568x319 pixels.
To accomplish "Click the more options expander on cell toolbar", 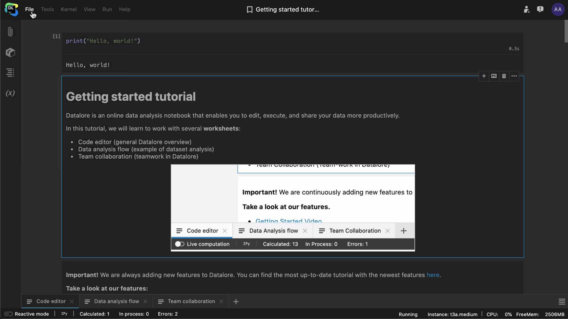I will click(x=514, y=76).
